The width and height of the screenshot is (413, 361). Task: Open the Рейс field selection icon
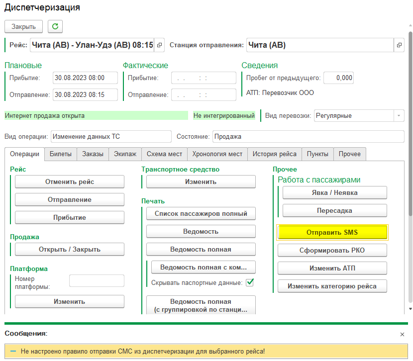(159, 45)
